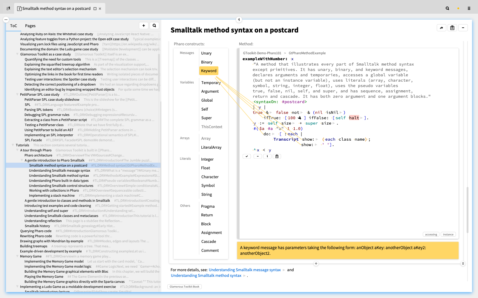
Task: Open the Glamorous Toolkit Book button
Action: (x=184, y=287)
